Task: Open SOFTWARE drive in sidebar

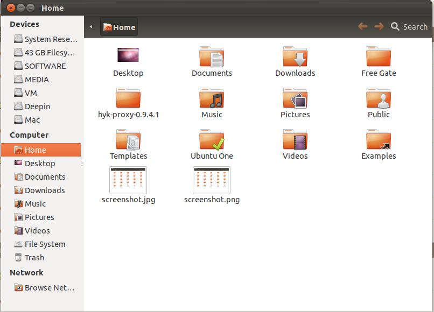Action: pyautogui.click(x=41, y=66)
